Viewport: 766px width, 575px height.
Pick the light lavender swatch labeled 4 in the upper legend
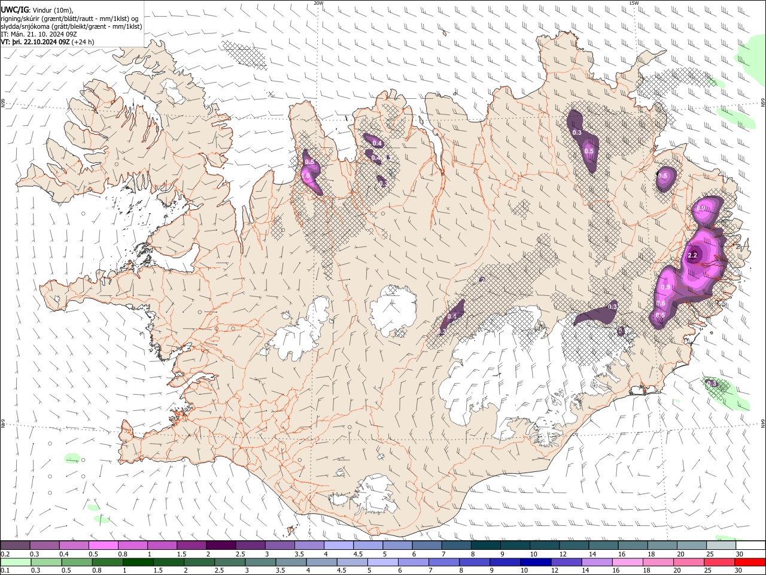point(339,546)
